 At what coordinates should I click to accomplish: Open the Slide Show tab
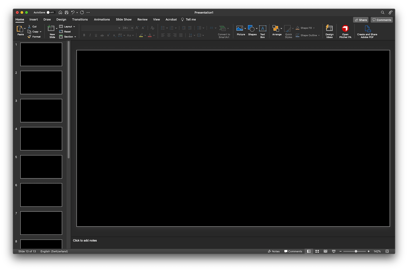pyautogui.click(x=123, y=19)
